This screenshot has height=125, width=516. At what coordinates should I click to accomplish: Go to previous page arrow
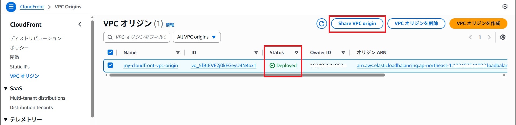click(470, 37)
